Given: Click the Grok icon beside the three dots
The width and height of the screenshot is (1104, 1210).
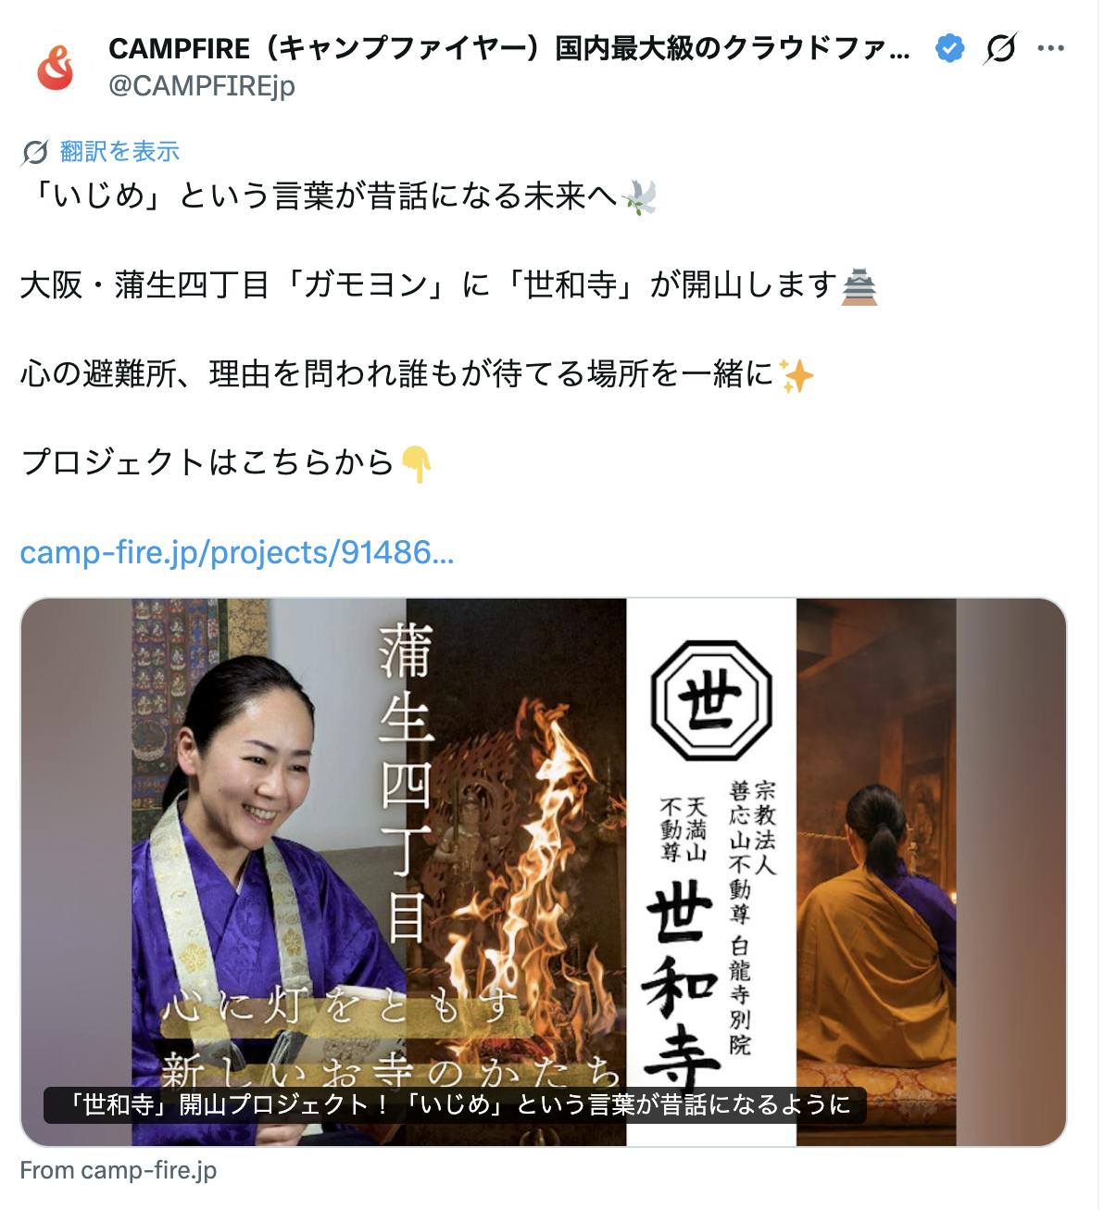Looking at the screenshot, I should (x=1000, y=47).
